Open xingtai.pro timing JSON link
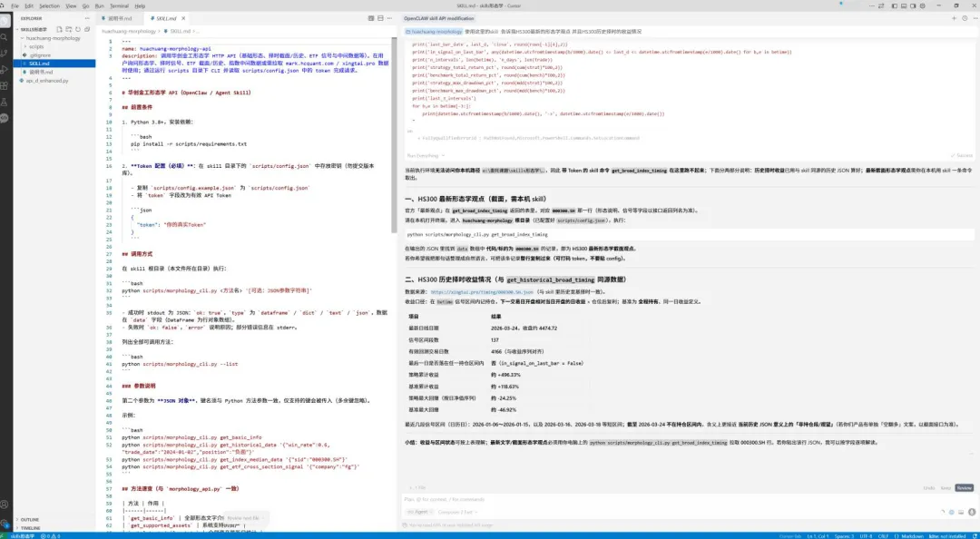Viewport: 980px width, 539px height. pyautogui.click(x=482, y=292)
